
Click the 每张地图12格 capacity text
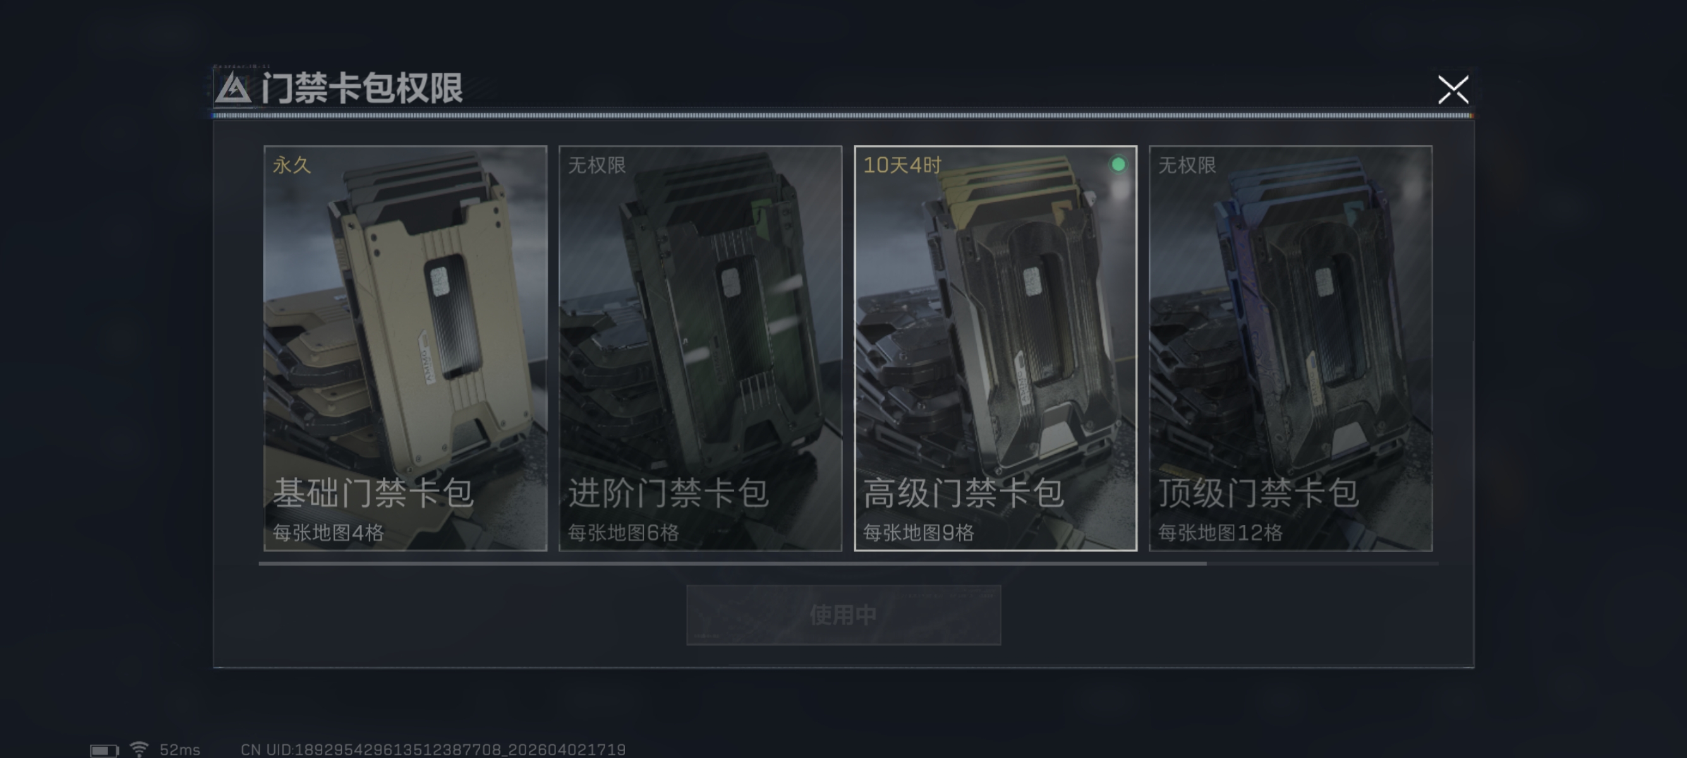1220,533
